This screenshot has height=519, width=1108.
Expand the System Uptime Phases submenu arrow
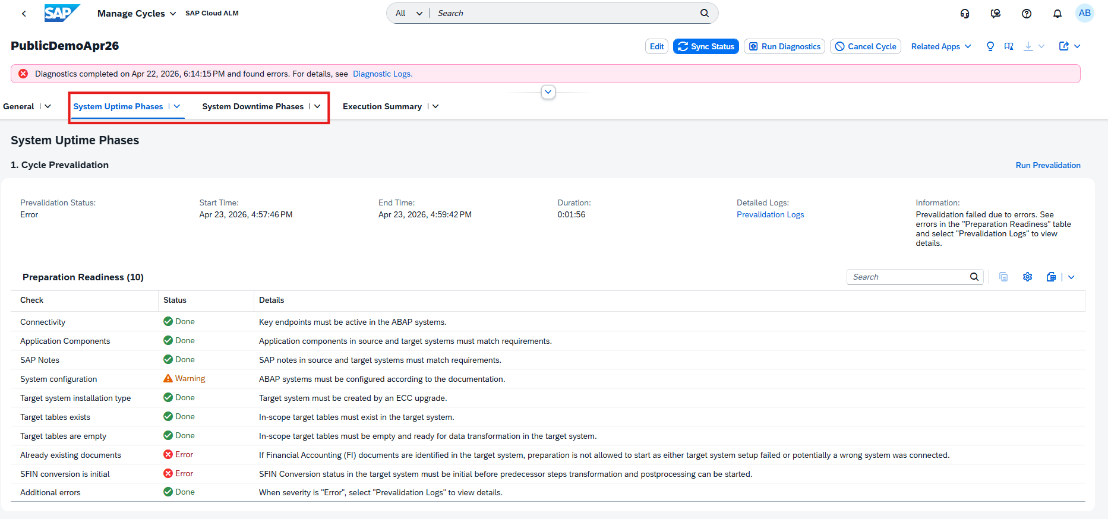177,106
